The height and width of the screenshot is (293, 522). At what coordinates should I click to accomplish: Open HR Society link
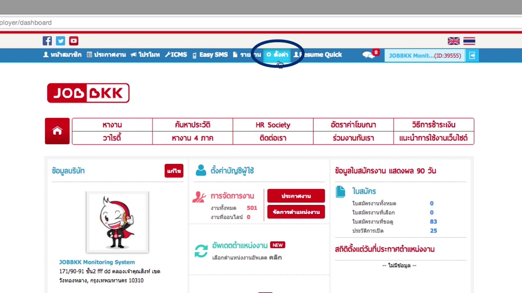coord(273,125)
